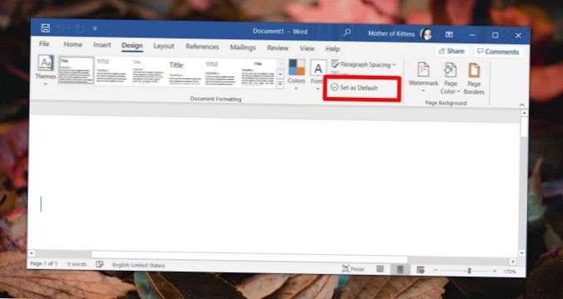Click the 172% zoom level

point(509,272)
